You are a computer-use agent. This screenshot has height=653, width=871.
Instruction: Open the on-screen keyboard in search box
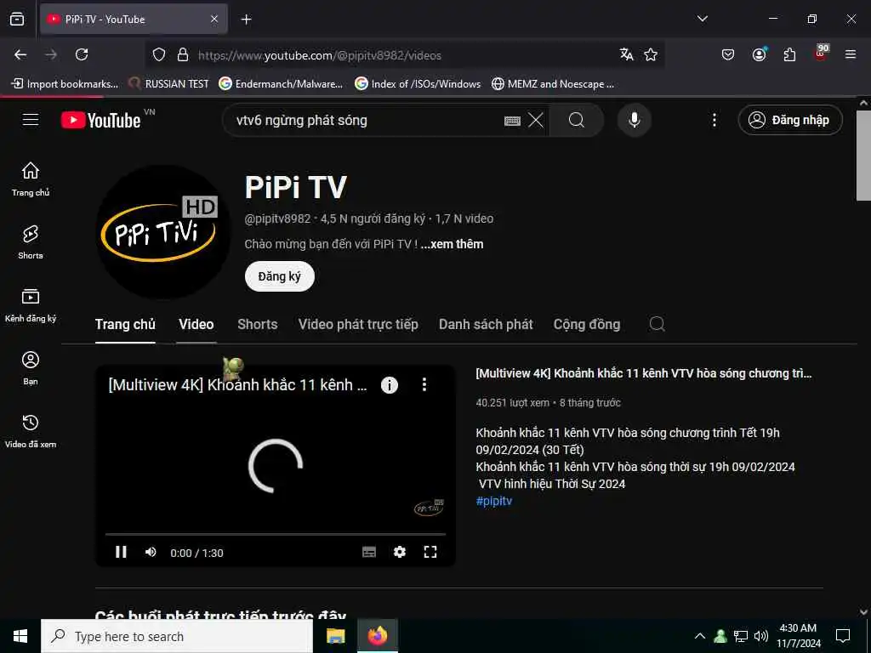coord(512,121)
